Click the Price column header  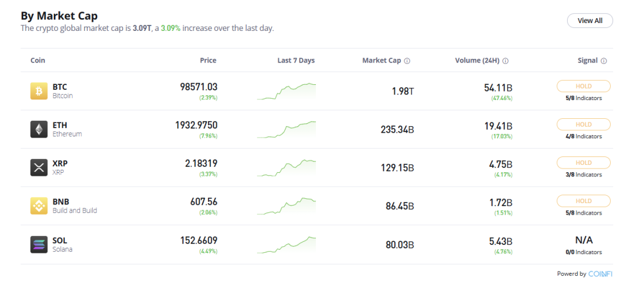click(208, 61)
